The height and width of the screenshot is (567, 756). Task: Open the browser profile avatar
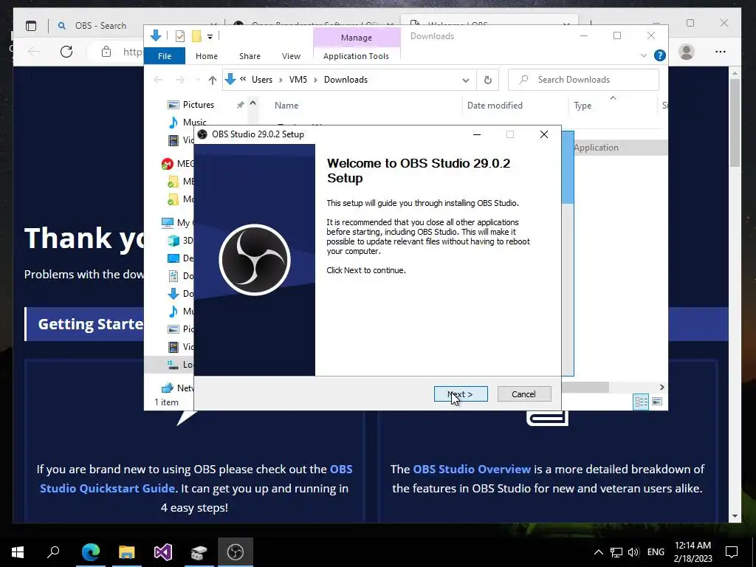687,52
